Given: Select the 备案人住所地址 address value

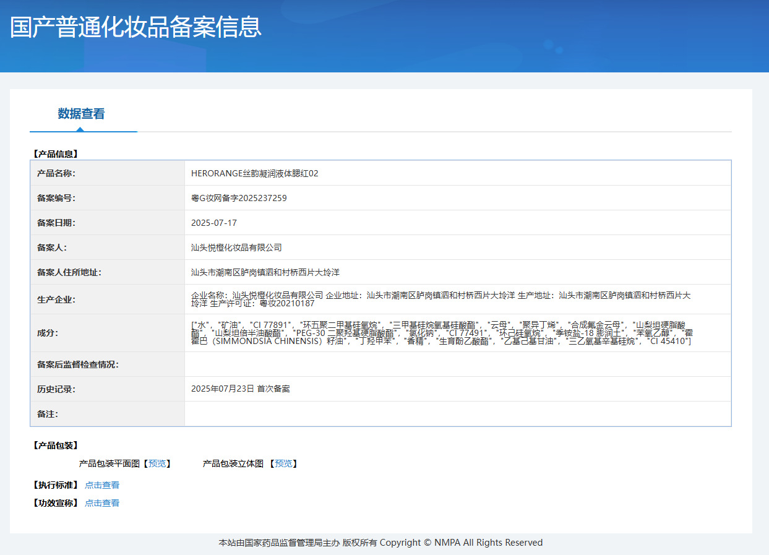Looking at the screenshot, I should [265, 272].
